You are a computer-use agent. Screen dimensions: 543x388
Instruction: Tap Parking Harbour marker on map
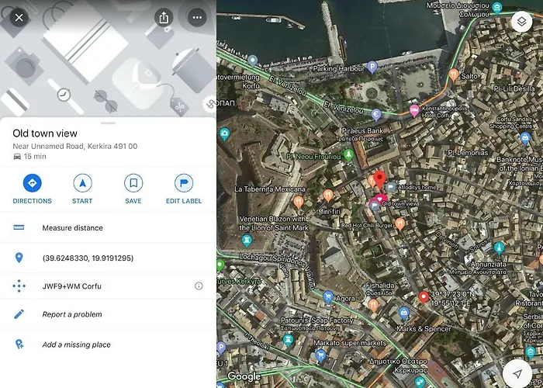pos(372,67)
